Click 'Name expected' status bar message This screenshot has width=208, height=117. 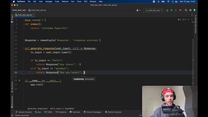(22, 115)
